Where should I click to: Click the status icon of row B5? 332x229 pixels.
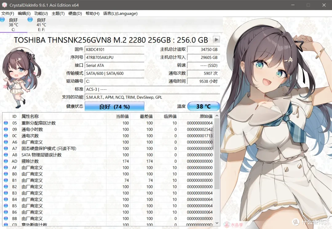(x=6, y=206)
